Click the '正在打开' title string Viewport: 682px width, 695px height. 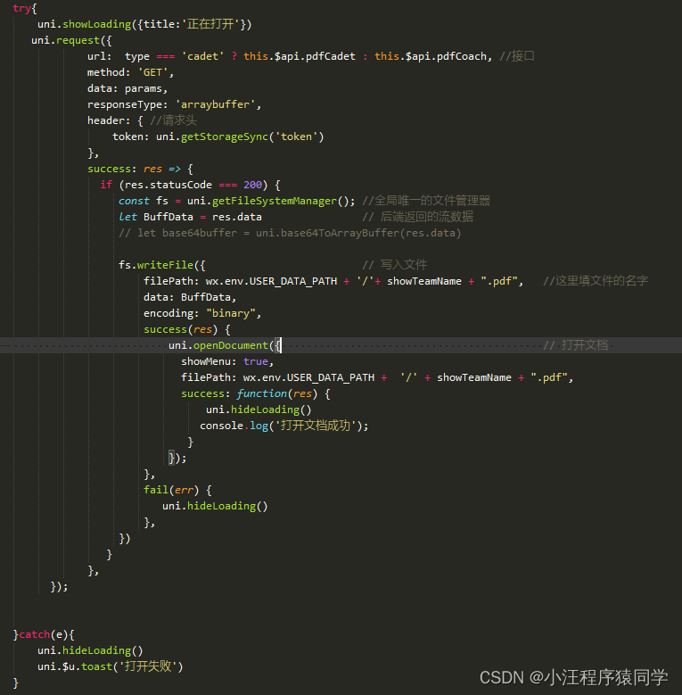tap(210, 24)
